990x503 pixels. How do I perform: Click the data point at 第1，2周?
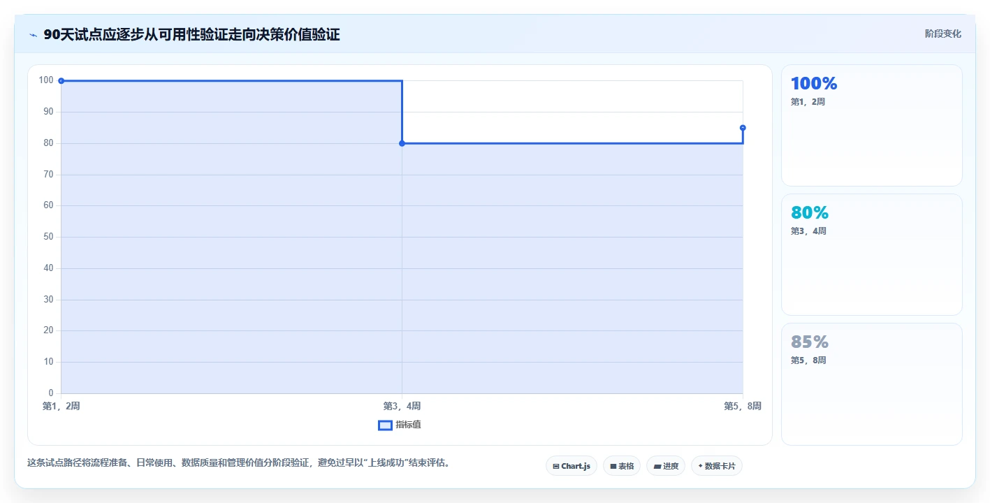click(61, 81)
